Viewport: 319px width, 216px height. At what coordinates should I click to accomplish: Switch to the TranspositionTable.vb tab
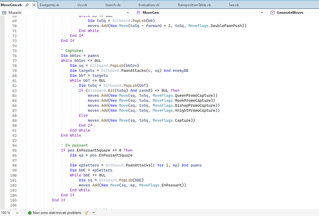pyautogui.click(x=194, y=5)
